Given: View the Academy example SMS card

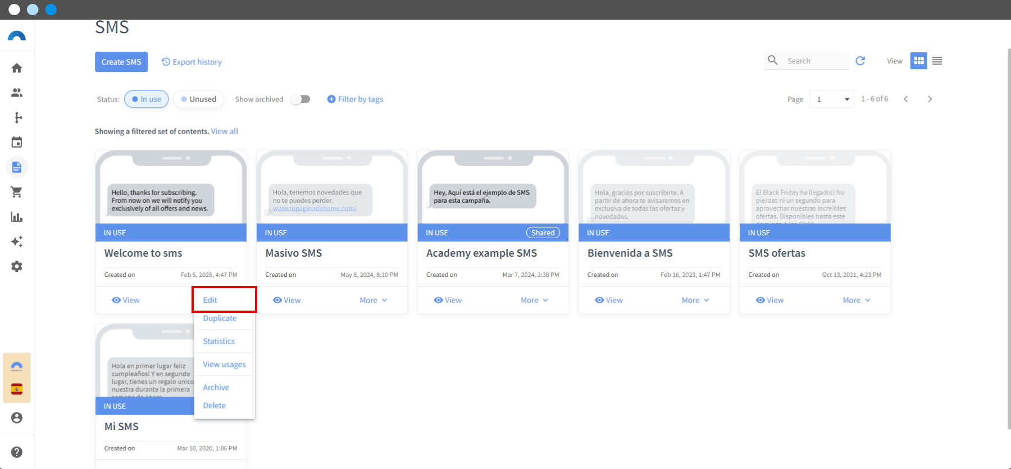Looking at the screenshot, I should point(448,300).
